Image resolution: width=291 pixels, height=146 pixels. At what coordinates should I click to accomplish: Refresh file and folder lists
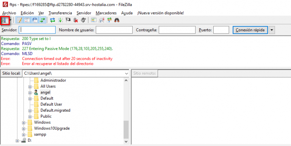(x=53, y=20)
